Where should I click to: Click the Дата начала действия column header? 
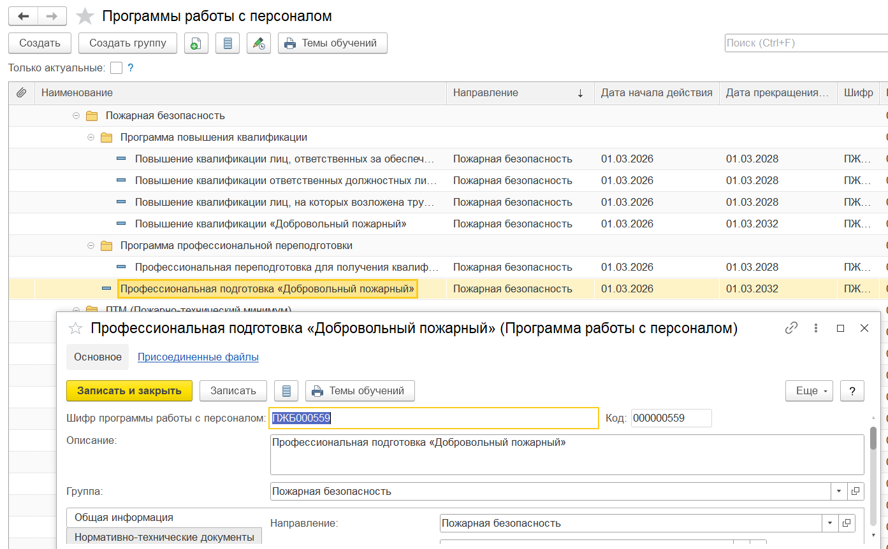pyautogui.click(x=657, y=93)
